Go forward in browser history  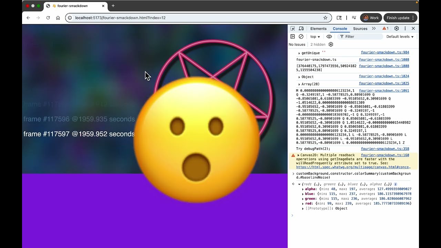tap(38, 18)
